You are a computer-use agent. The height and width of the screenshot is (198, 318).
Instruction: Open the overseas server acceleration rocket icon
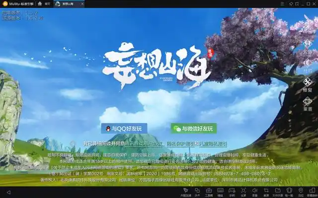(185, 192)
